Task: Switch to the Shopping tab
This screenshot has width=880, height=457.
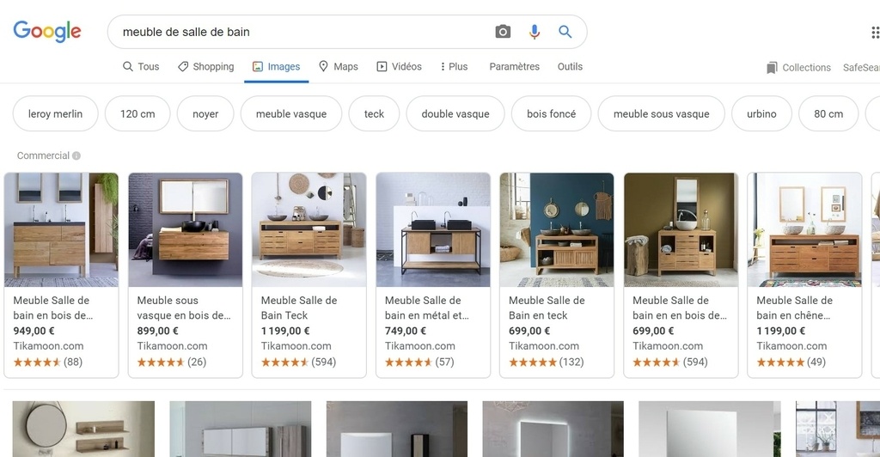Action: pyautogui.click(x=206, y=67)
